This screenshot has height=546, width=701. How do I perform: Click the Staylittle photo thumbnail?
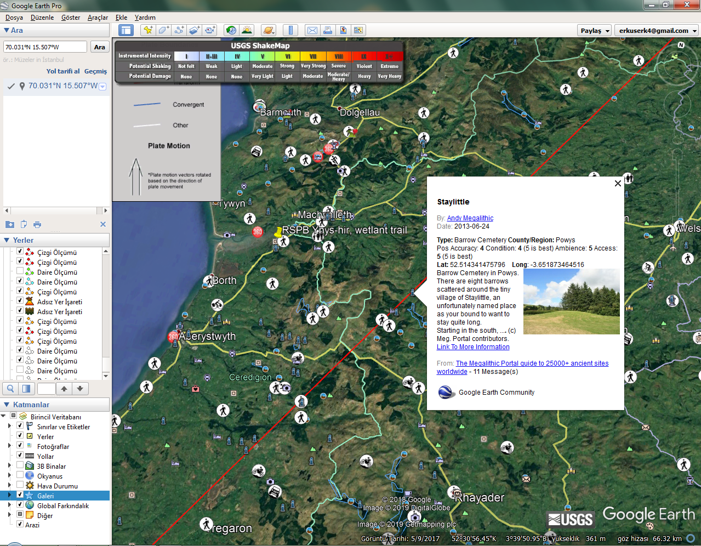[x=572, y=302]
